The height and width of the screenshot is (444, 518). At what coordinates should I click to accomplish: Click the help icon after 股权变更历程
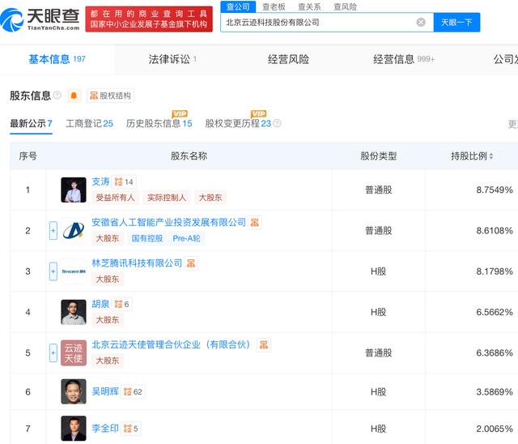[x=277, y=124]
